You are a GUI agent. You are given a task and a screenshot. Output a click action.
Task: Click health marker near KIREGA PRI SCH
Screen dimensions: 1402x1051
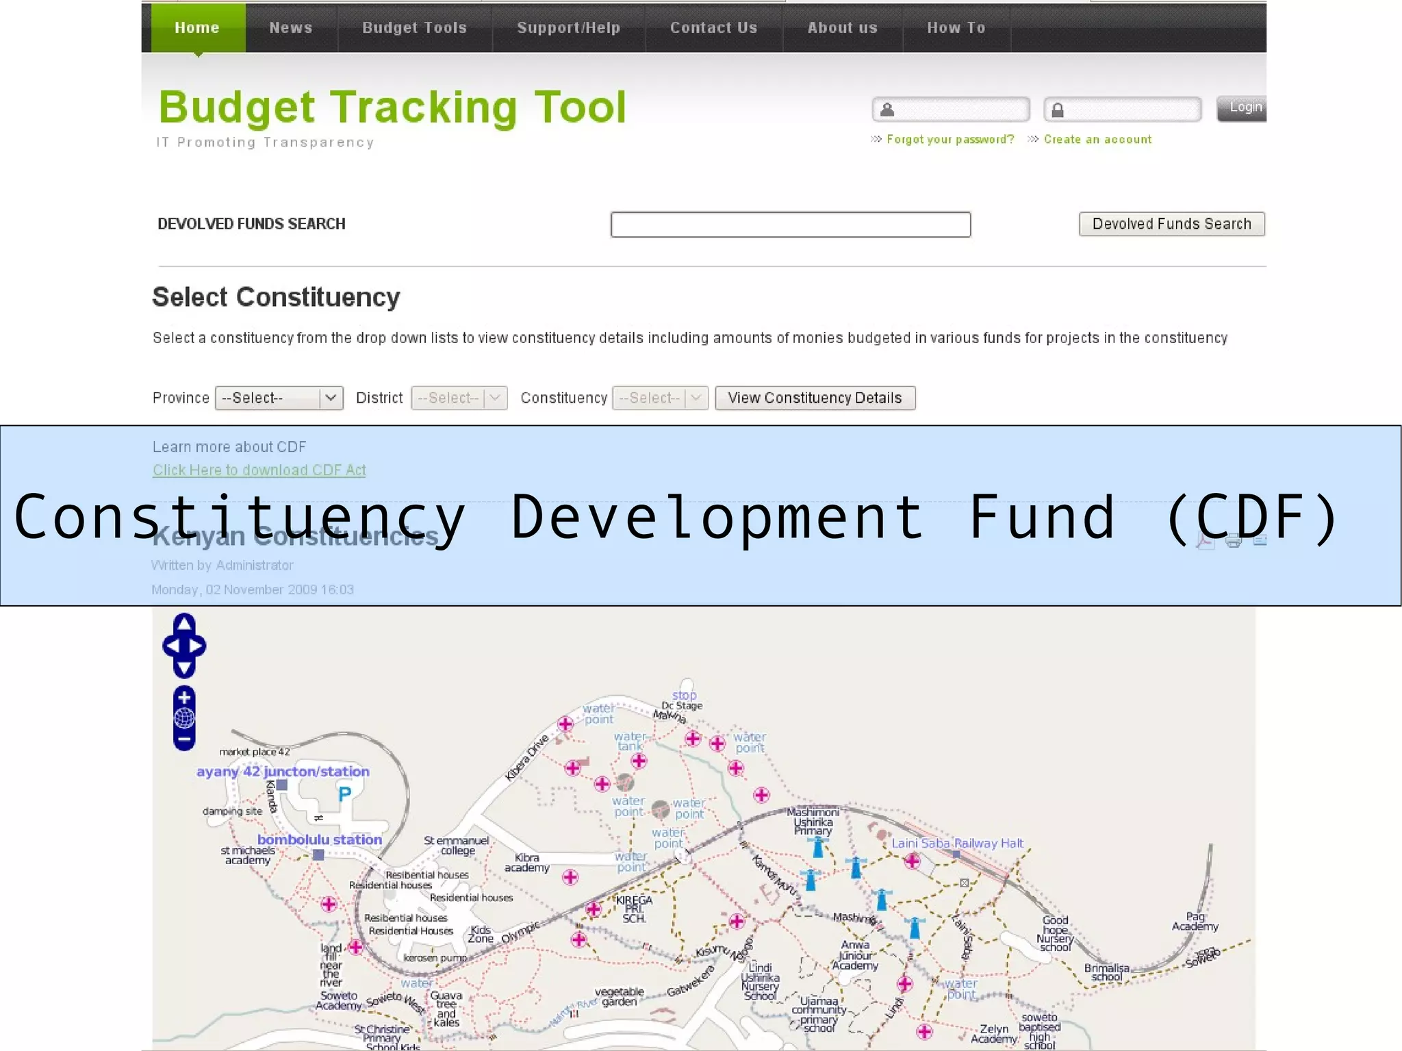coord(594,909)
